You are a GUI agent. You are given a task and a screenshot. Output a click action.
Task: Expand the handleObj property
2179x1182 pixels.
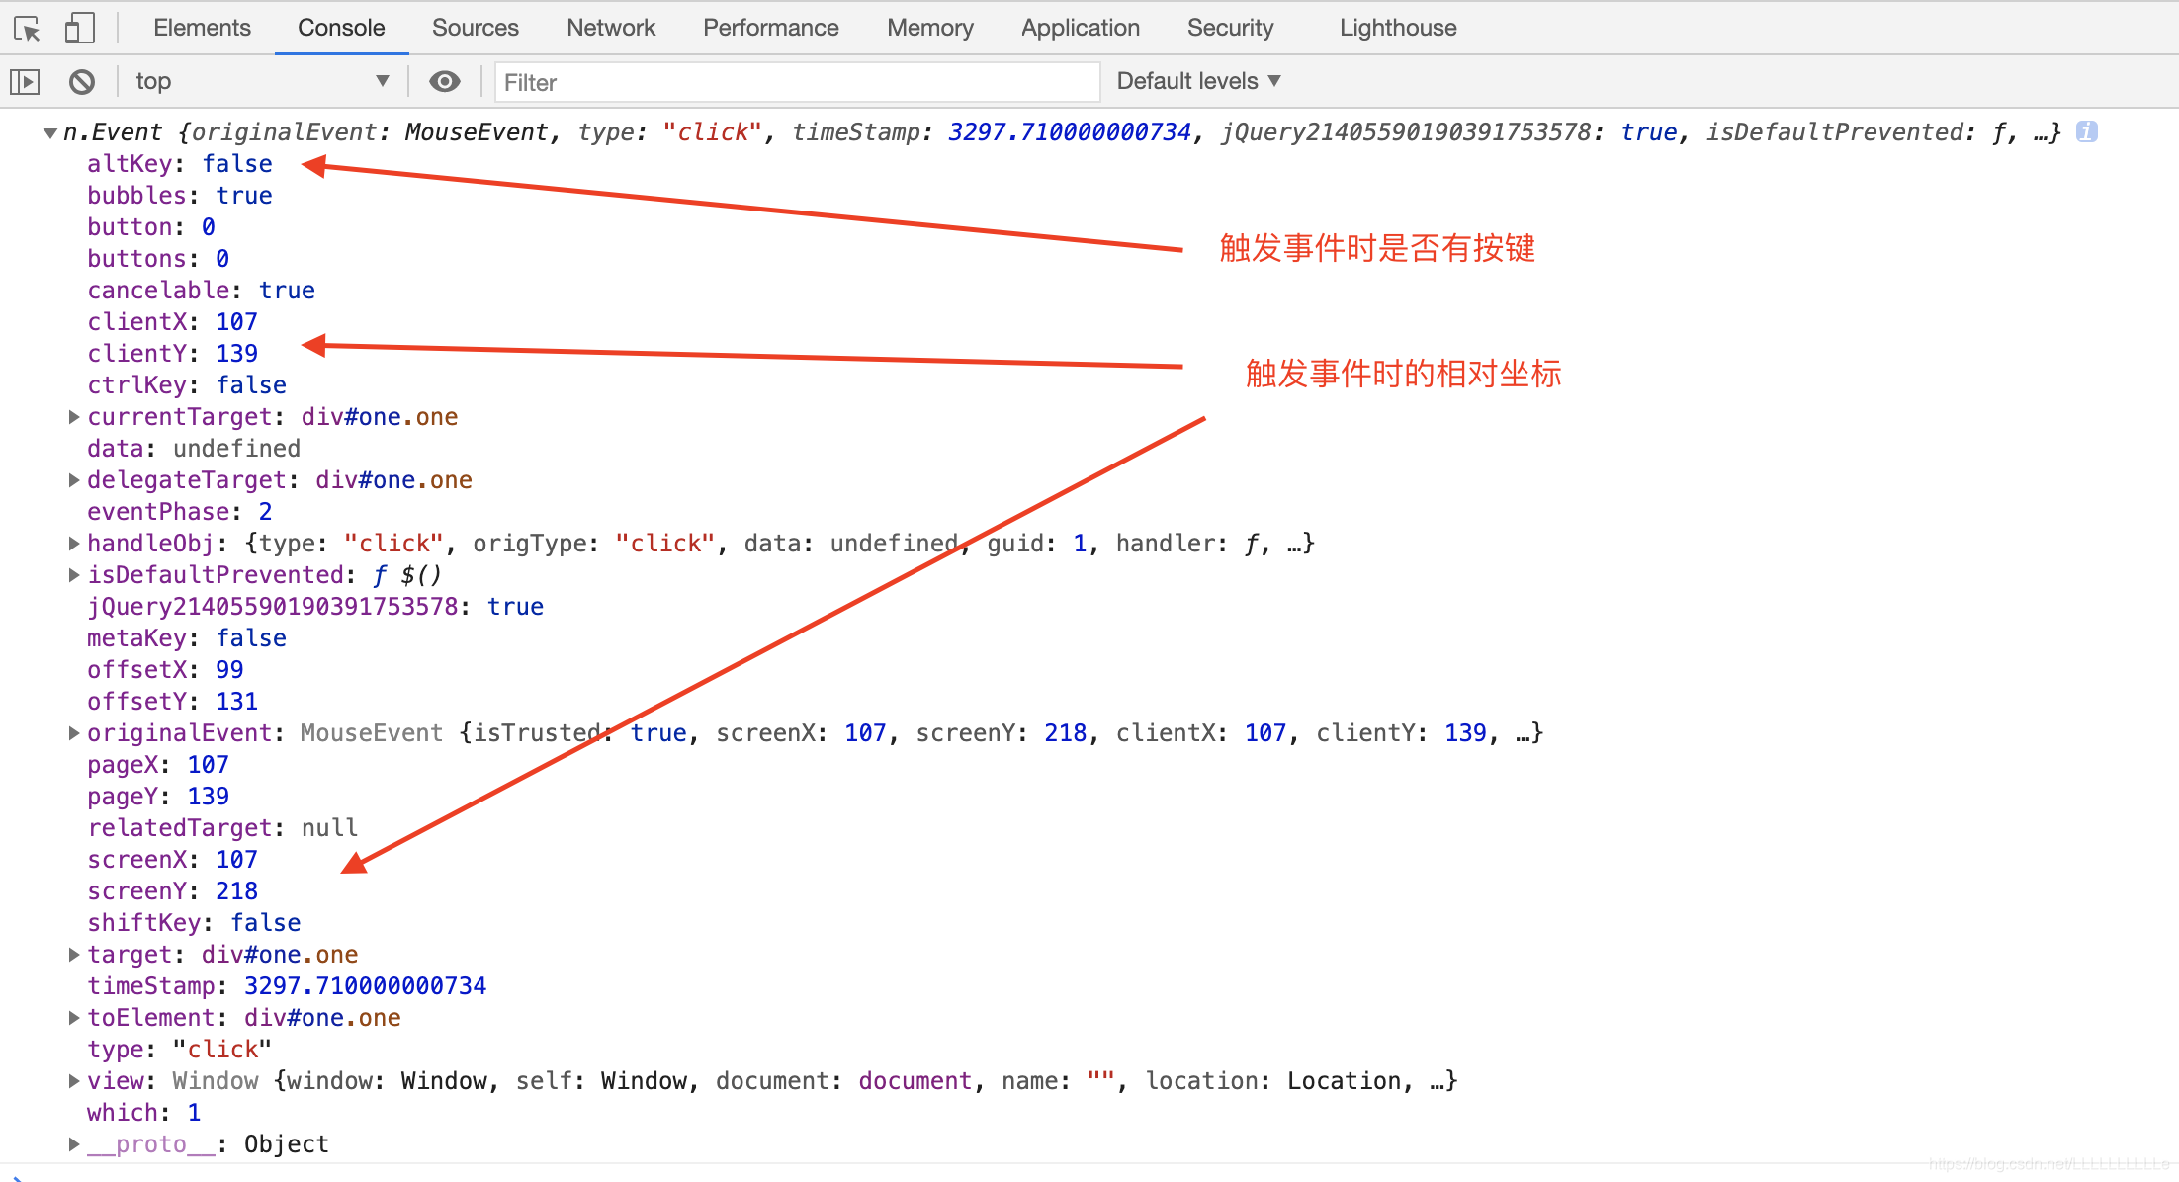(x=74, y=544)
